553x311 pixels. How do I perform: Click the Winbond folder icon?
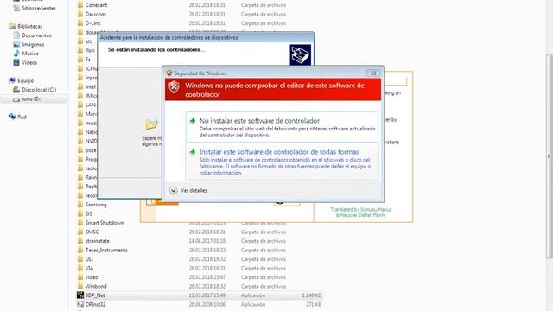(x=80, y=286)
